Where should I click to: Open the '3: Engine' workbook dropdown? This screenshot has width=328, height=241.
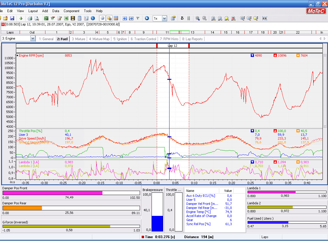point(33,38)
